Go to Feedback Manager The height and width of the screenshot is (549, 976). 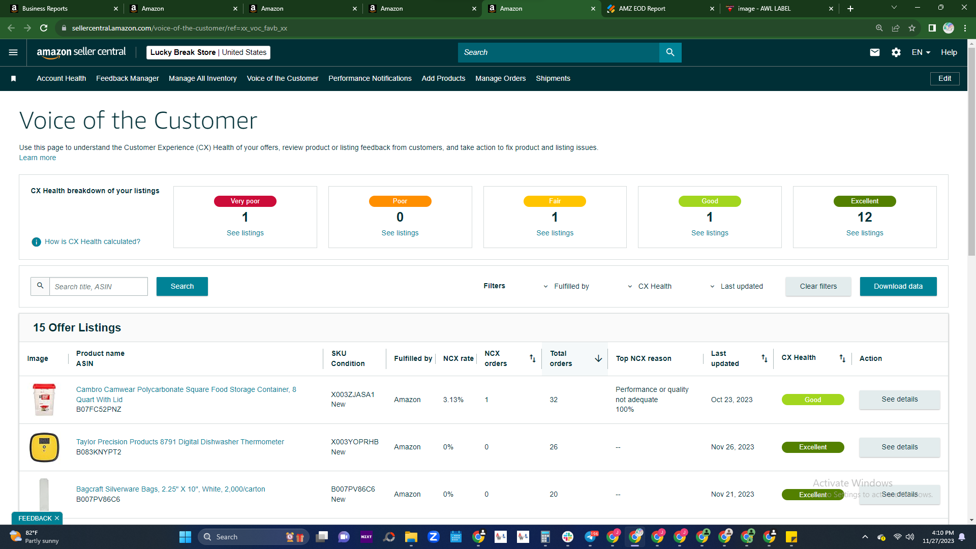coord(128,78)
